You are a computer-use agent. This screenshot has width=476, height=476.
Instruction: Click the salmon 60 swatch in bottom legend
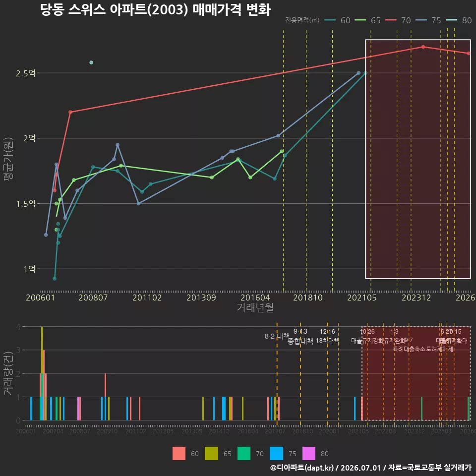179,453
